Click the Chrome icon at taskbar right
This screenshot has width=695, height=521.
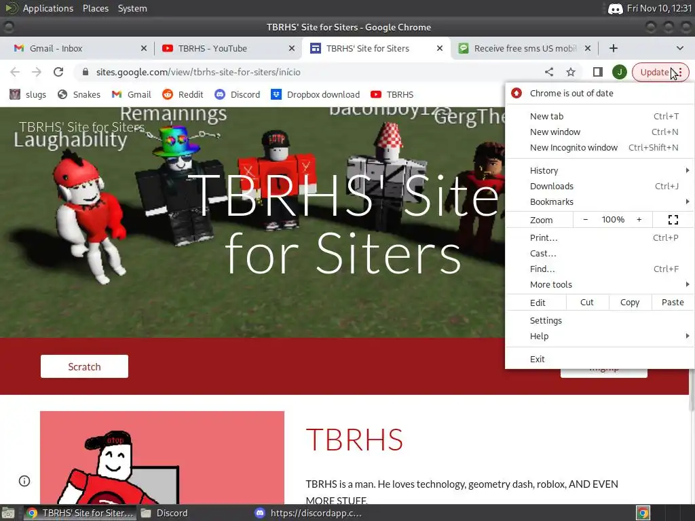[643, 513]
